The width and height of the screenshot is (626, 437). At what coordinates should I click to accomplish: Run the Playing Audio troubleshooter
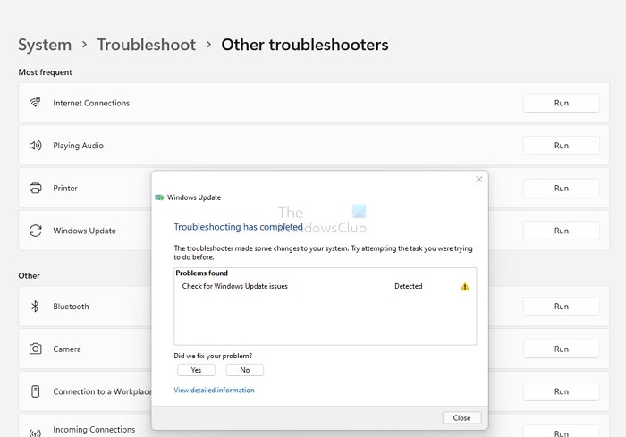point(562,146)
